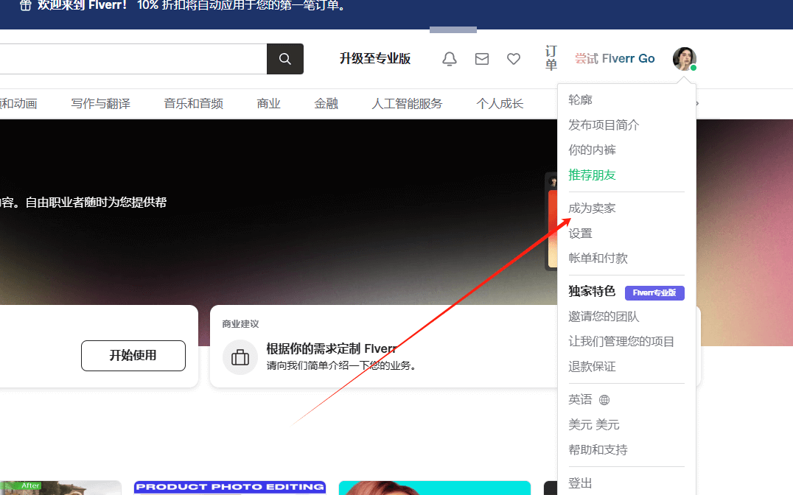This screenshot has height=495, width=793.
Task: Click the globe icon next to 英语
Action: [604, 400]
